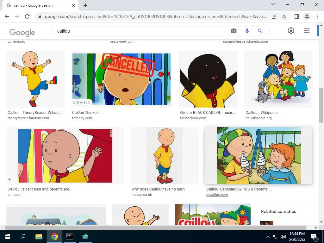Open Command Prompt taskbar icon
Screen dimensions: 324x243
70,237
